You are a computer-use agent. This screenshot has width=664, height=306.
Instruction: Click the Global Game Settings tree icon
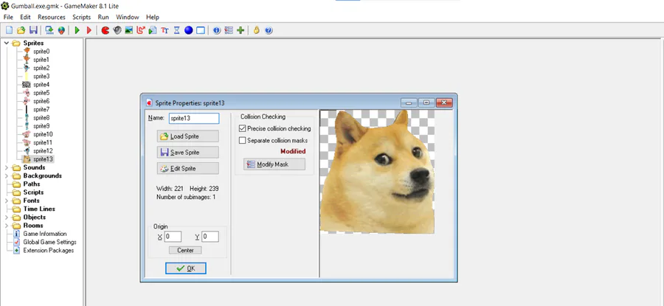(x=16, y=242)
